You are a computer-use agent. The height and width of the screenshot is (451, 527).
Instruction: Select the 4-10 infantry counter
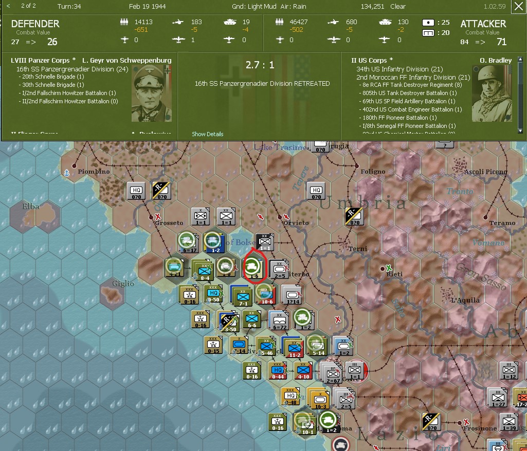[303, 370]
